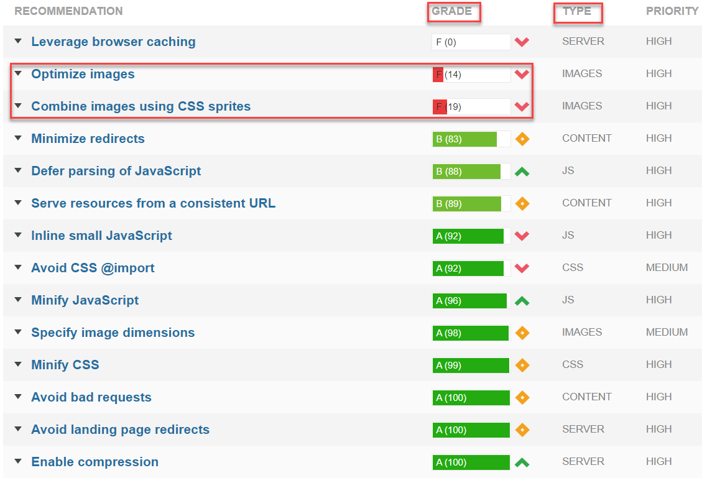Viewport: 702px width, 478px height.
Task: Click SERVER type in Leverage browser caching row
Action: pyautogui.click(x=583, y=41)
